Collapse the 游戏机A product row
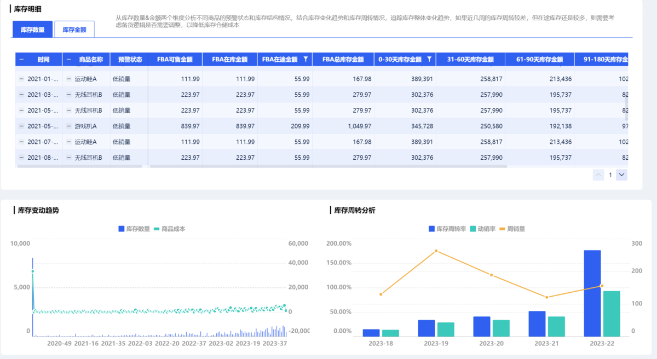Viewport: 657px width, 359px height. coord(68,126)
